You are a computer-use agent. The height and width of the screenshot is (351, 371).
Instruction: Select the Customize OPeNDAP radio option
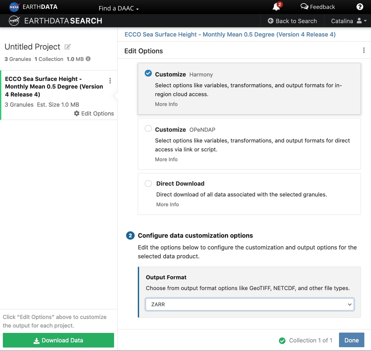coord(148,129)
